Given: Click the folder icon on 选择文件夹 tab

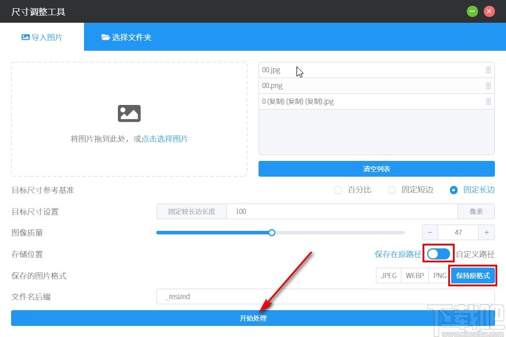Looking at the screenshot, I should coord(107,36).
